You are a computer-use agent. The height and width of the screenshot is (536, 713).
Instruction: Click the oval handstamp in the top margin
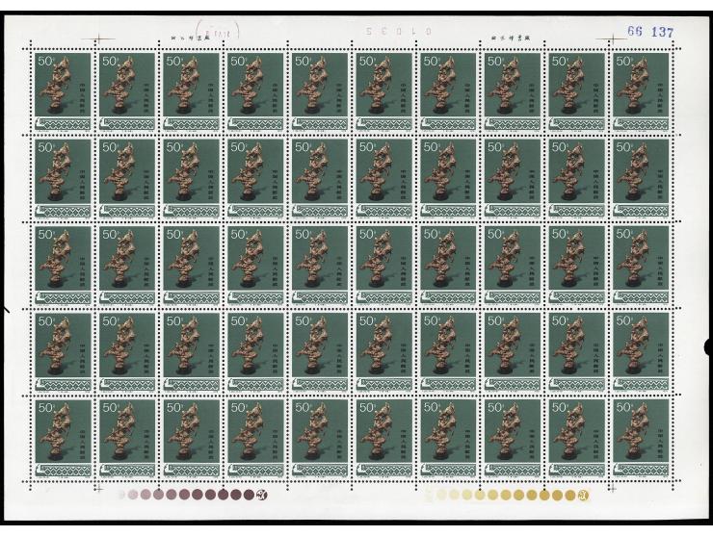coord(218,31)
